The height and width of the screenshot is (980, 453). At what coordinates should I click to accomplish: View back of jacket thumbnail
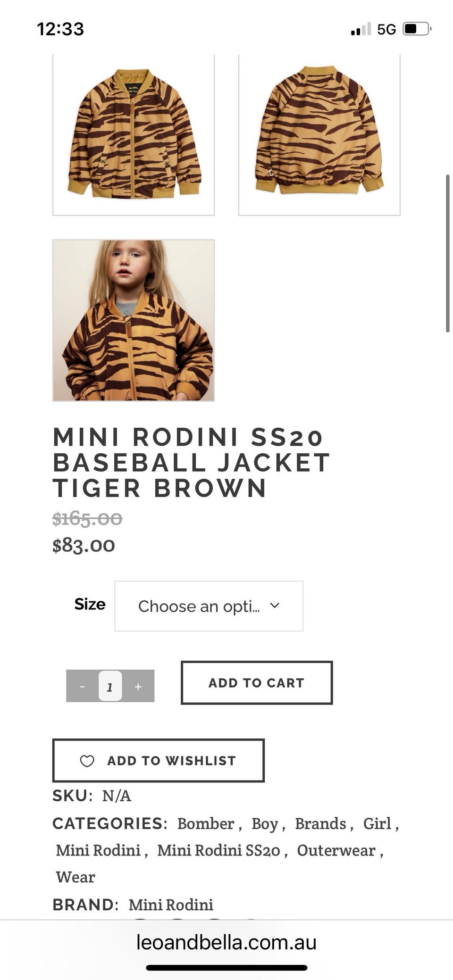319,134
